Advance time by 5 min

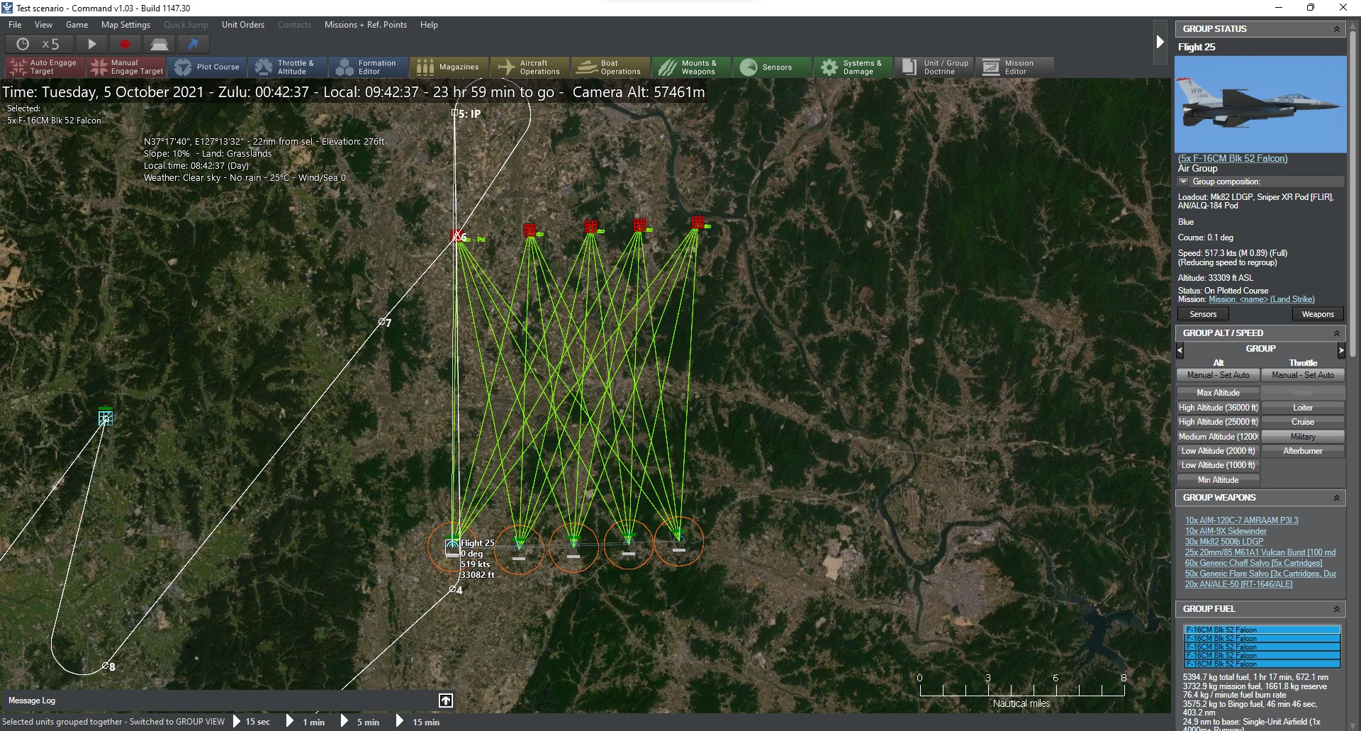click(x=360, y=722)
